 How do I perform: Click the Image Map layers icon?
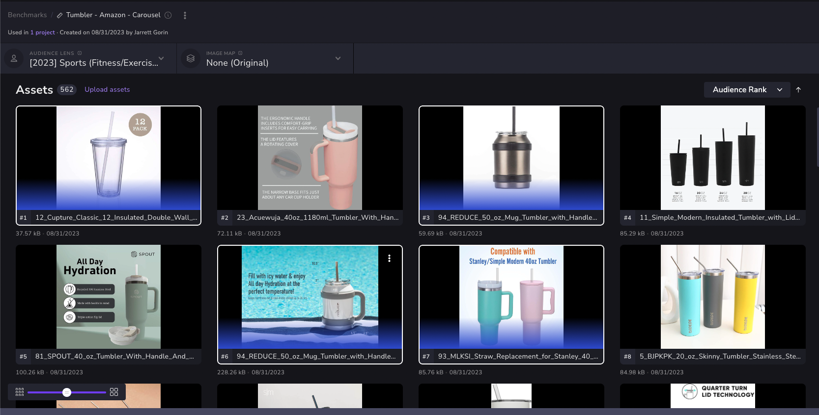[x=191, y=58]
